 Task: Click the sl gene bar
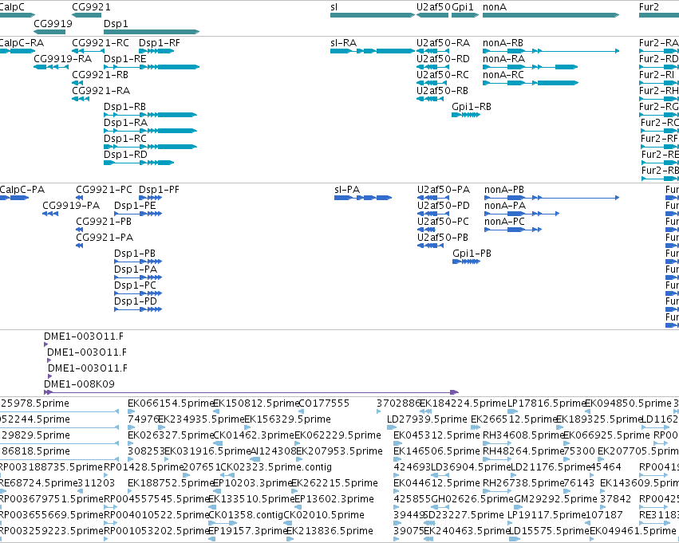click(373, 15)
